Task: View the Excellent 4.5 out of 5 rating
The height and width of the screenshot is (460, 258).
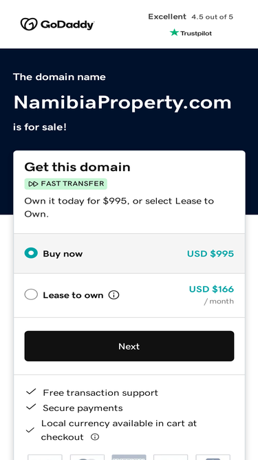Action: pyautogui.click(x=191, y=17)
